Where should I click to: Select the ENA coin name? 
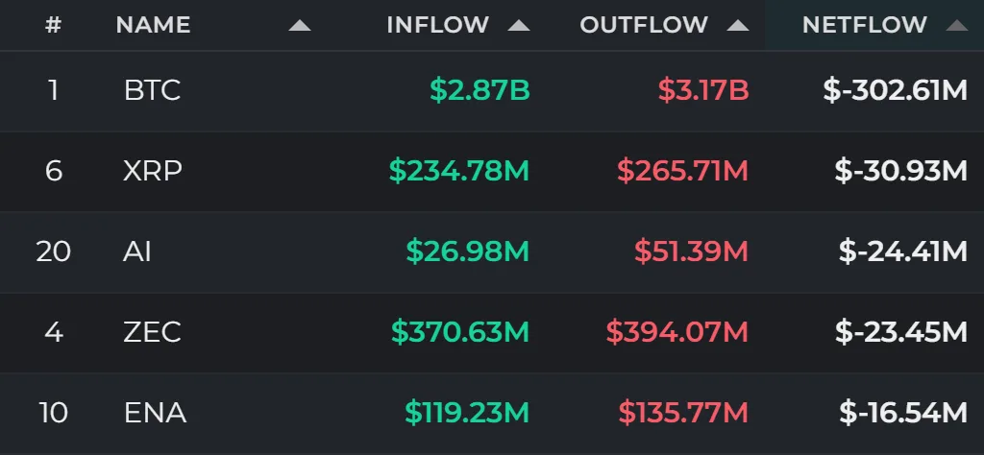[155, 413]
